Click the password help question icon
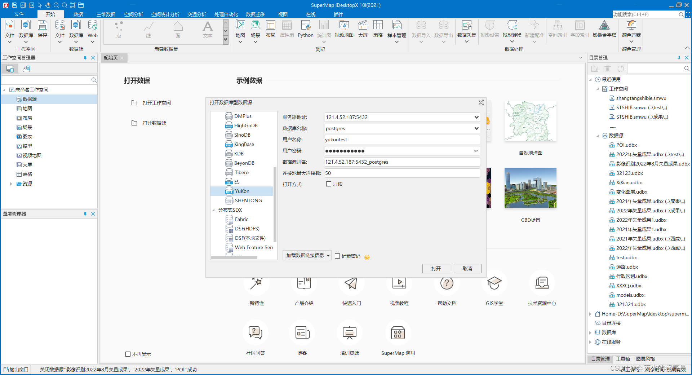Image resolution: width=692 pixels, height=375 pixels. pyautogui.click(x=367, y=257)
